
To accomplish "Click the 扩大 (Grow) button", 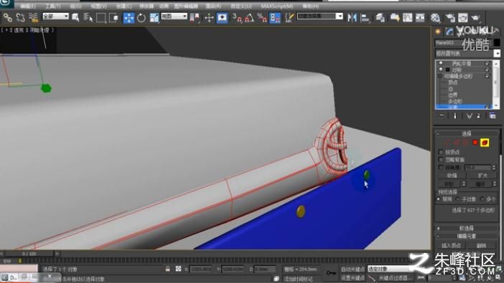I will [482, 176].
